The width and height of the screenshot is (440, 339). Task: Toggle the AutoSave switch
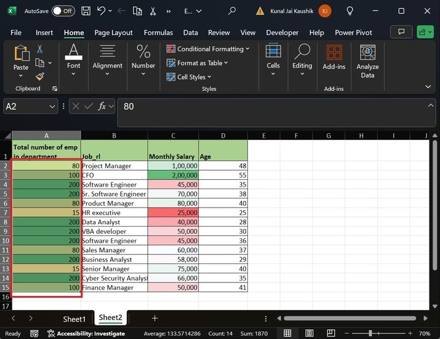[63, 11]
